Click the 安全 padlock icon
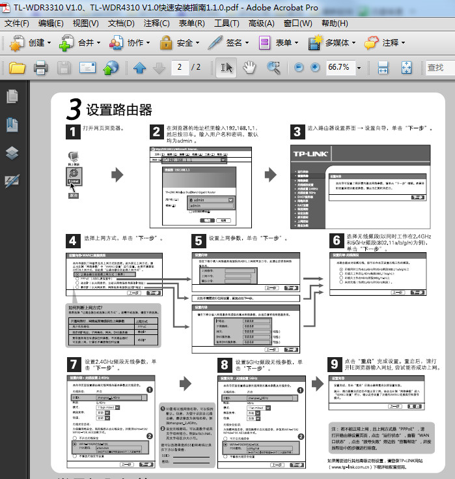Viewport: 455px width, 479px height. tap(166, 43)
